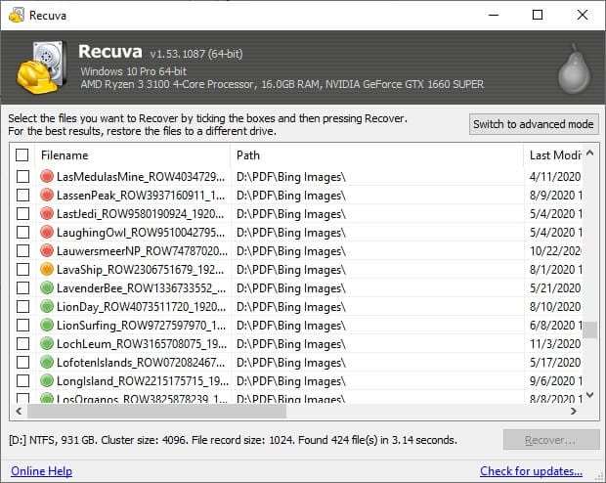Screen dimensions: 606x483
Task: Click the 11/3/2020 date in LochLeum row
Action: (555, 344)
